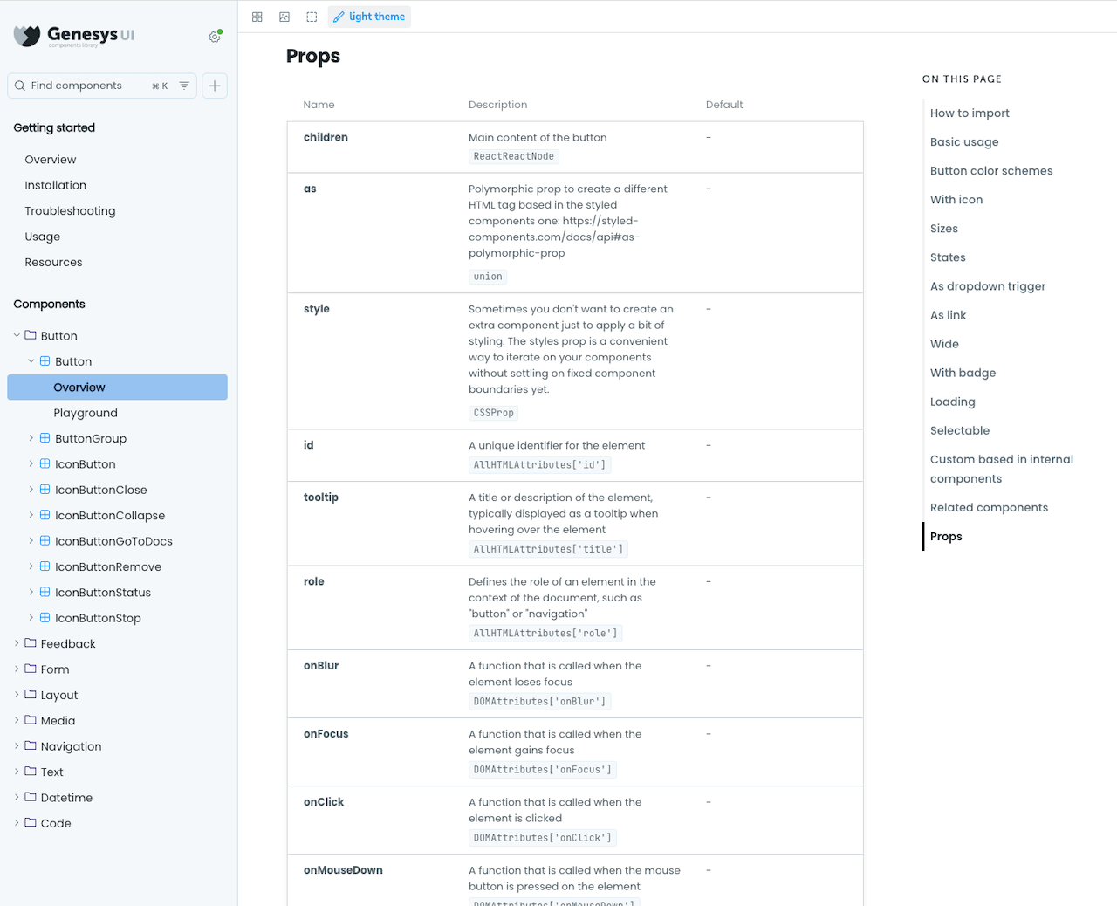Click the Genesys UI logo
Image resolution: width=1117 pixels, height=906 pixels.
pyautogui.click(x=74, y=36)
